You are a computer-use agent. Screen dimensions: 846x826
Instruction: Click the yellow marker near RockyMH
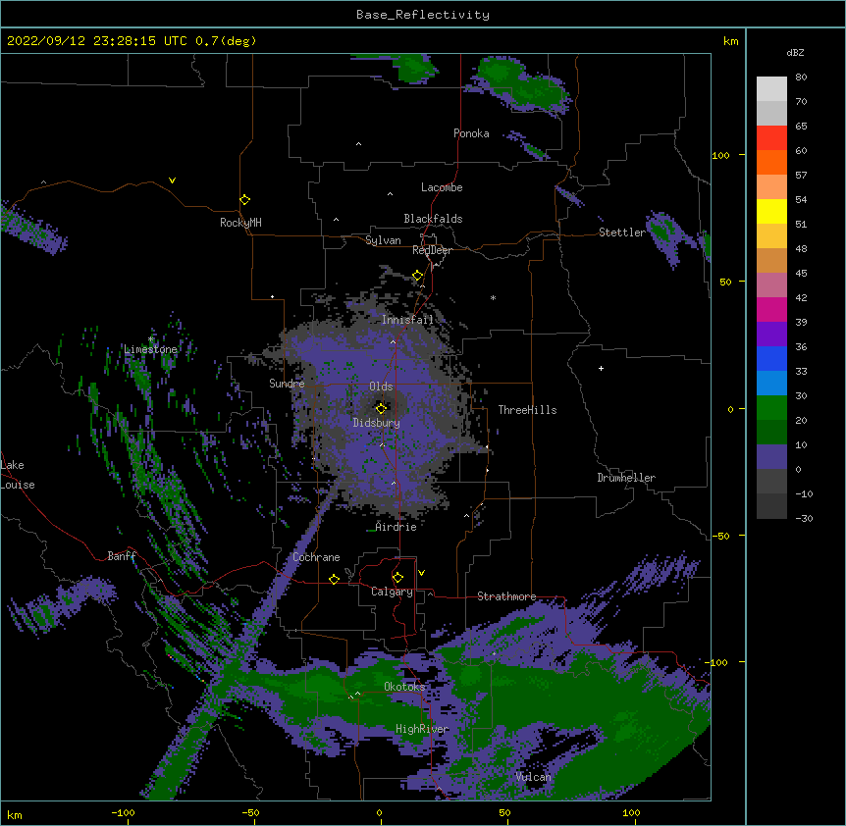click(244, 200)
